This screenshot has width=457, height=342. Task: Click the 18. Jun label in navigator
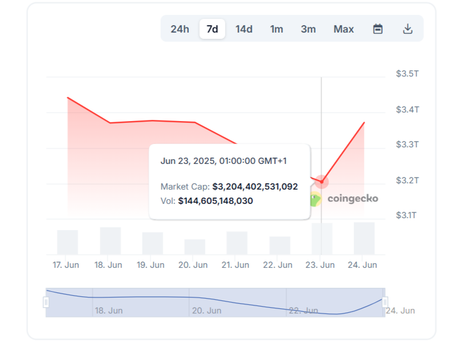tap(108, 311)
